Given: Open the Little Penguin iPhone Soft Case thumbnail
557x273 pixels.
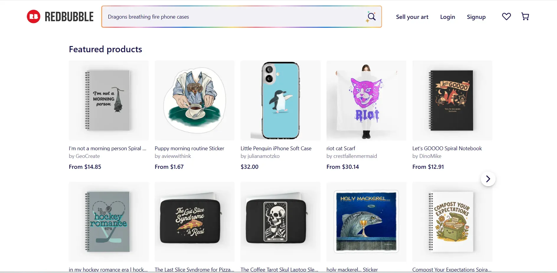Looking at the screenshot, I should 280,100.
